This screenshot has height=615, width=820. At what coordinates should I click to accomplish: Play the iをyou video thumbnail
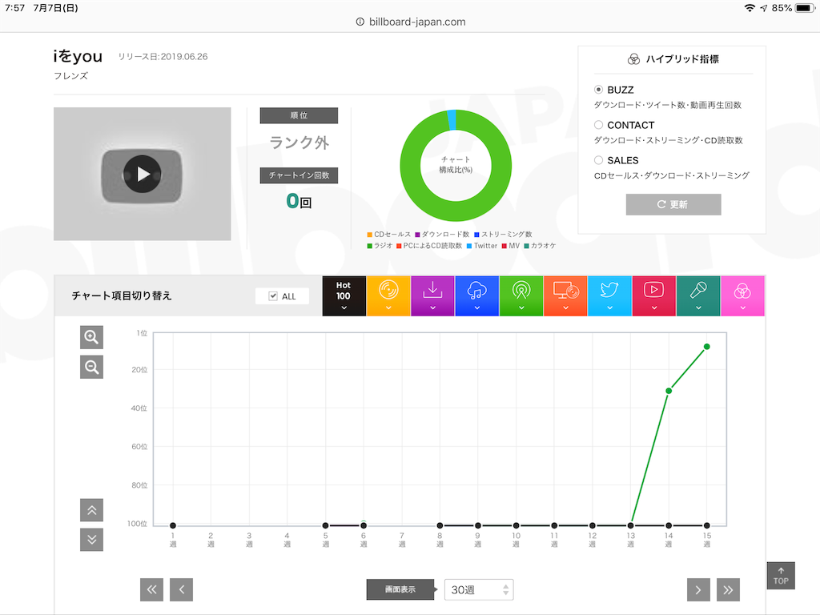click(142, 174)
